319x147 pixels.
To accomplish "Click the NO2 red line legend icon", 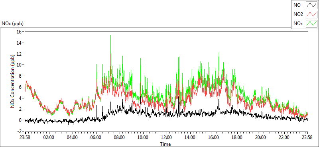I will [x=311, y=15].
